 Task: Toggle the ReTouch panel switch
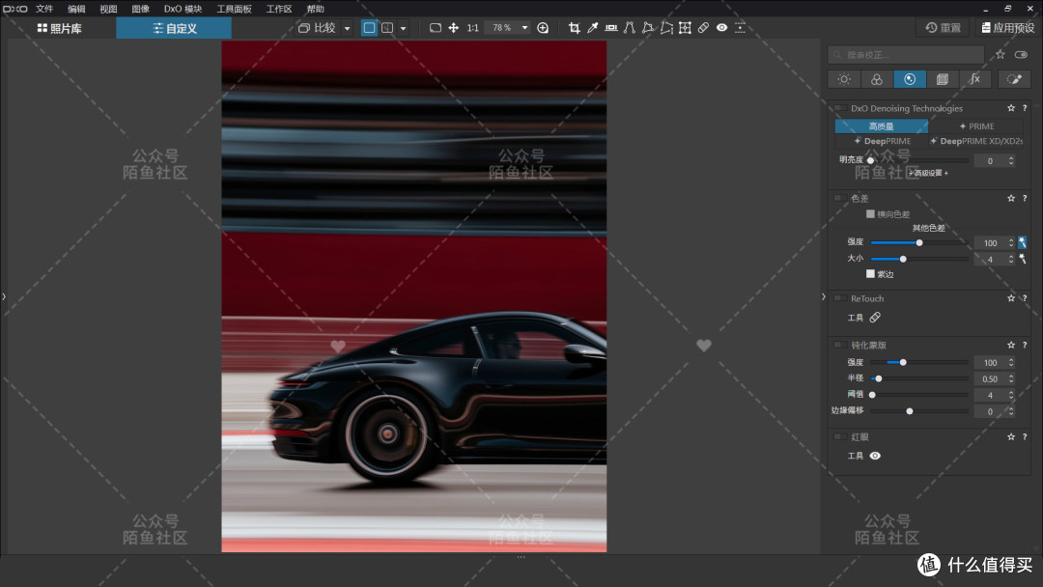[x=841, y=298]
